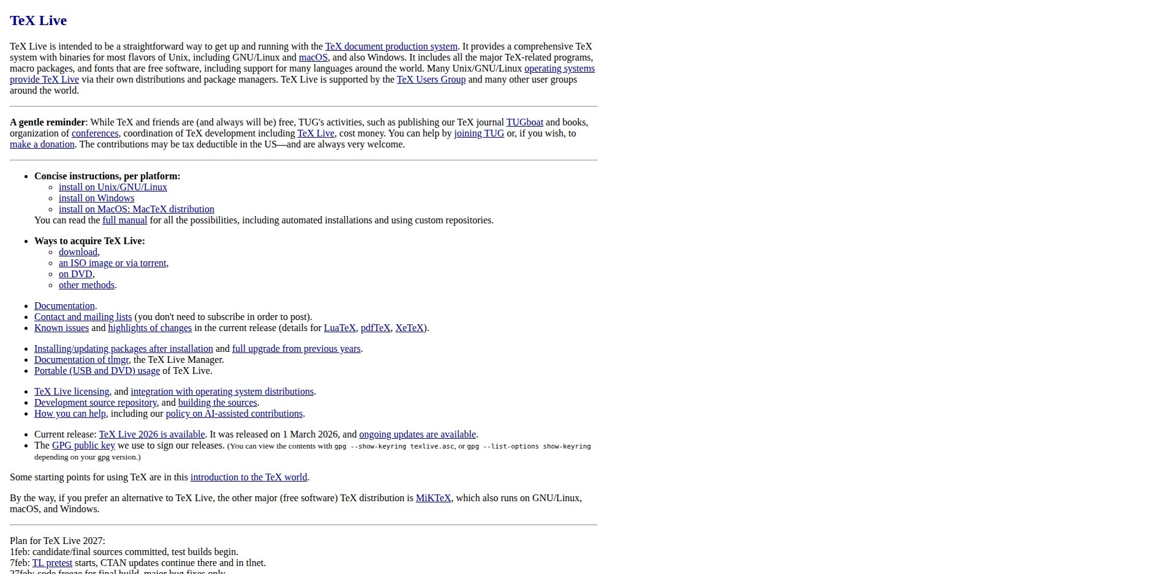Click the 'gpg --show-keyring texlive.asc' command text

pyautogui.click(x=394, y=447)
